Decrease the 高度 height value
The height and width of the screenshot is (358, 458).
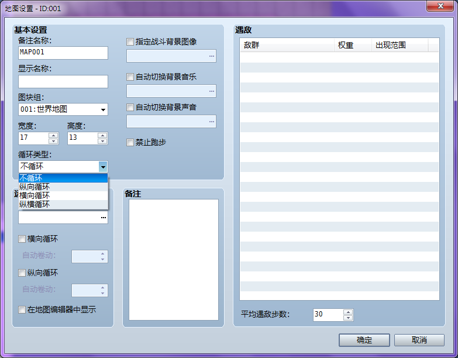point(102,141)
